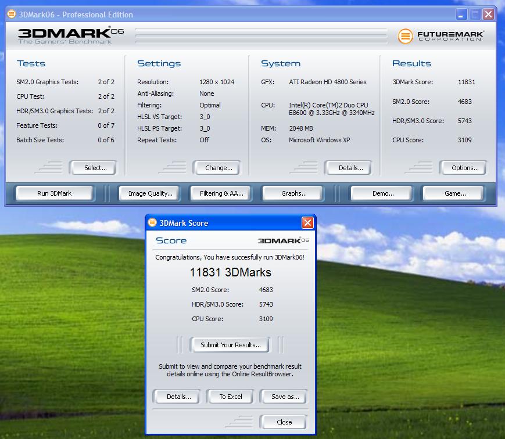Close the 3DMark Score dialog with X
505x439 pixels.
pos(307,222)
